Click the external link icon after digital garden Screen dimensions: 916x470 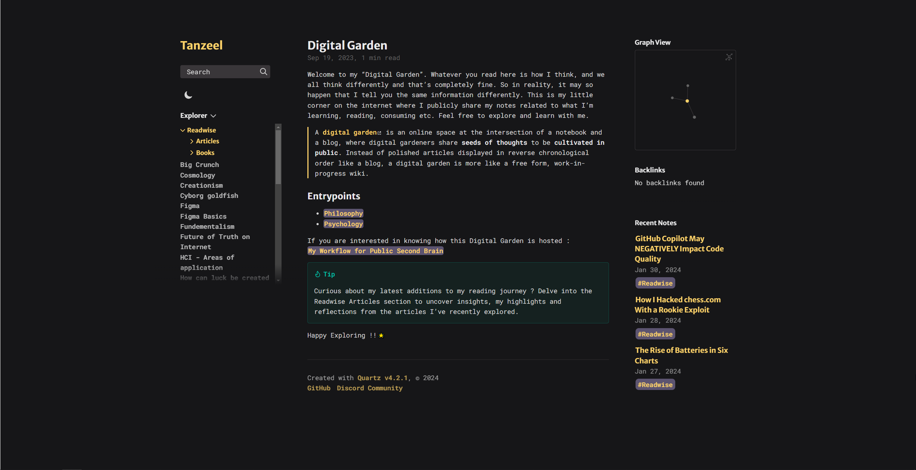(x=379, y=133)
